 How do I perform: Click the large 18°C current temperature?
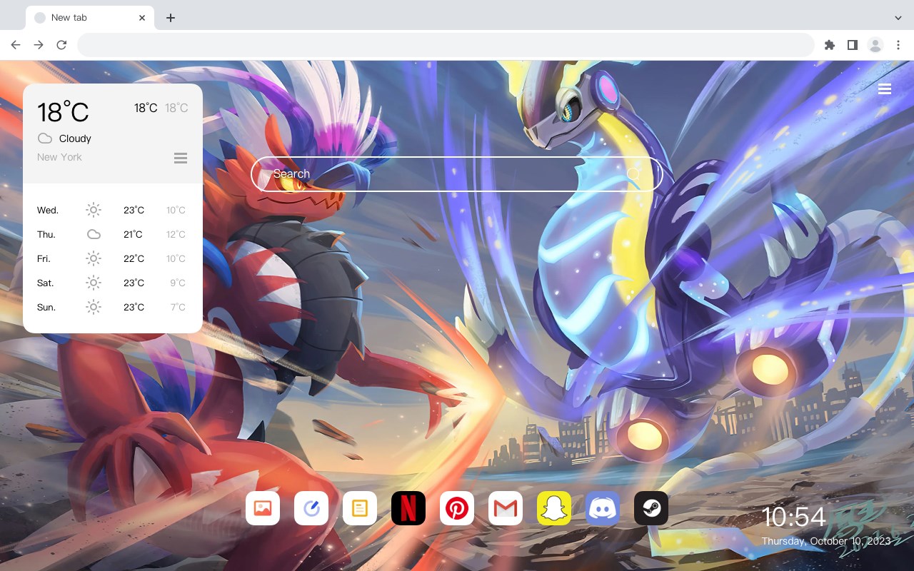63,112
